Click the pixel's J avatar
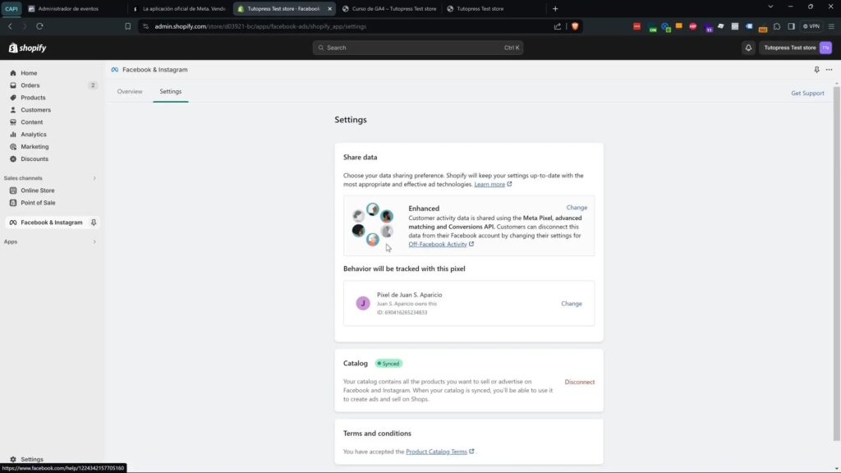841x473 pixels. pyautogui.click(x=362, y=304)
